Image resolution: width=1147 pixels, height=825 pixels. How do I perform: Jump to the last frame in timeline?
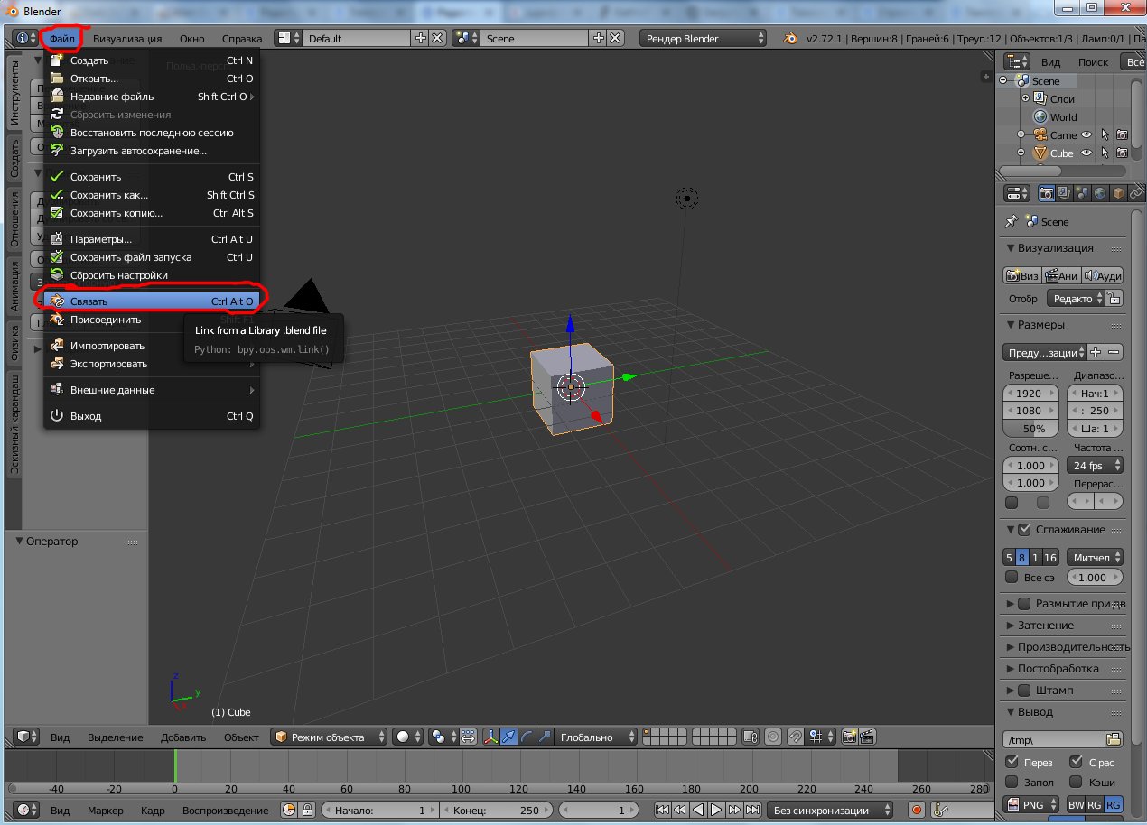[x=752, y=810]
